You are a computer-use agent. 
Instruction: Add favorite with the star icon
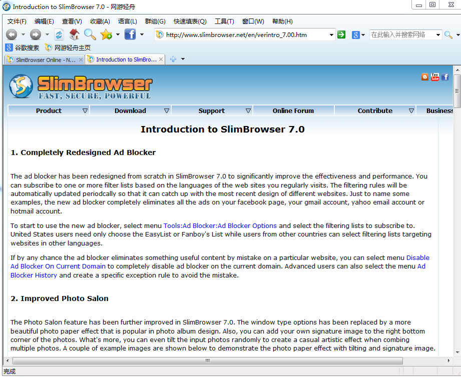click(106, 34)
